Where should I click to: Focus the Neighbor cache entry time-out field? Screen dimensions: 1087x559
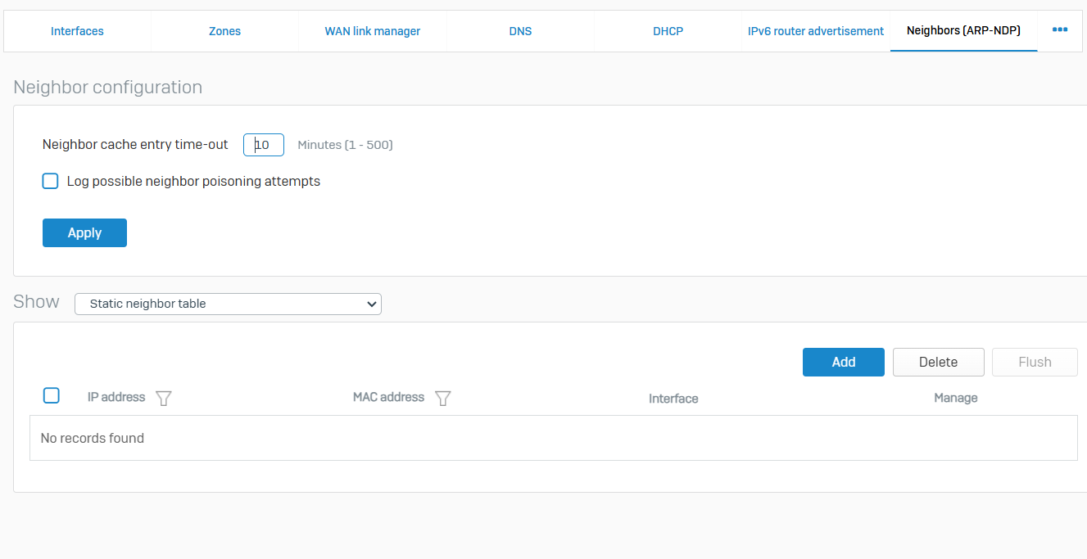click(x=264, y=145)
